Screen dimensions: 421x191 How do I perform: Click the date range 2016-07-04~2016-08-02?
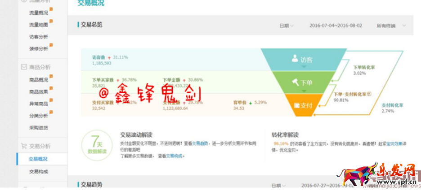coord(336,26)
